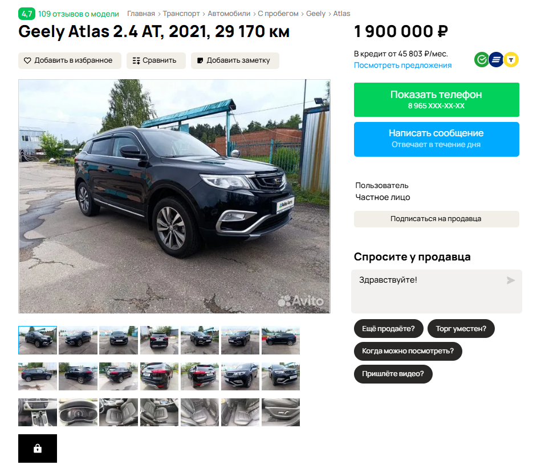Image resolution: width=533 pixels, height=473 pixels.
Task: Click the Здравствуйте! message input field
Action: pyautogui.click(x=437, y=292)
